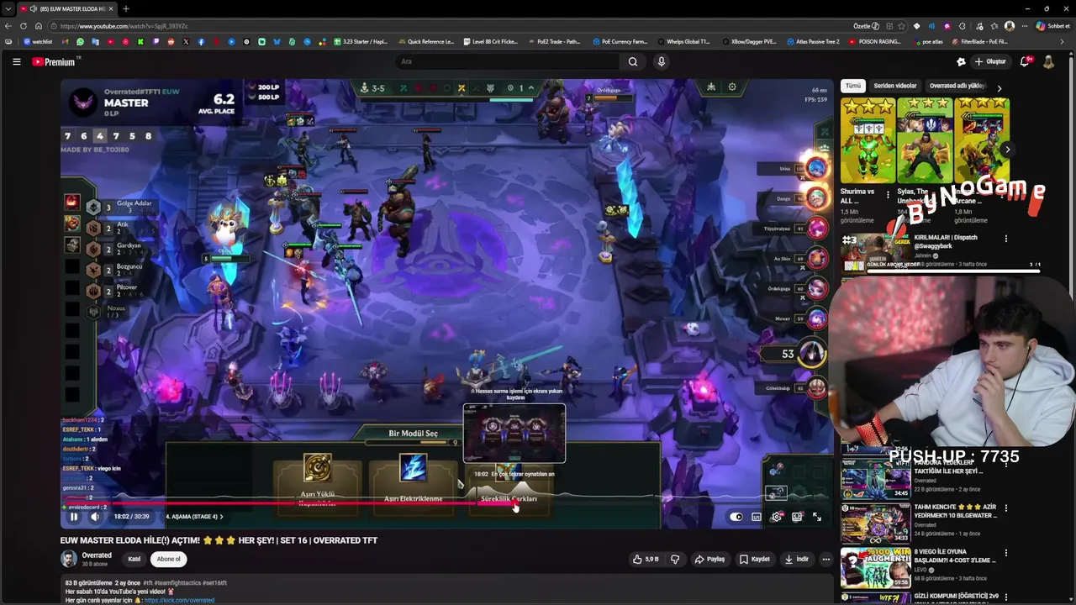Click the 'Özetle' summarize button in address bar

866,26
